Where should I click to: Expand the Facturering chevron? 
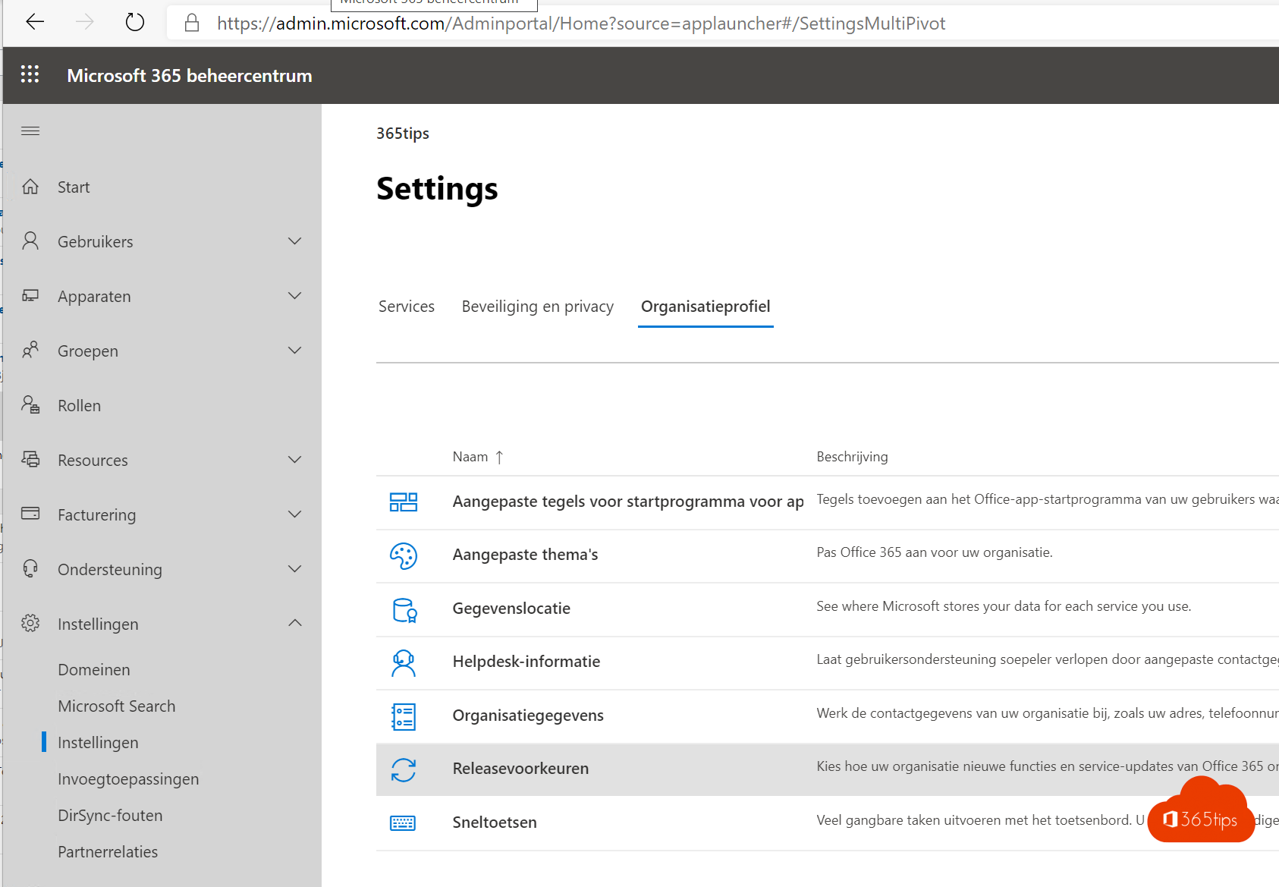point(295,514)
